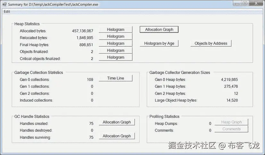This screenshot has width=265, height=155.
Task: Click the Gen 2 collections label
Action: 35,94
